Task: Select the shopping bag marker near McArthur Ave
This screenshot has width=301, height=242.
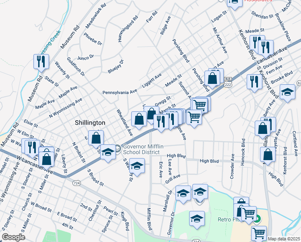Action: pyautogui.click(x=212, y=78)
